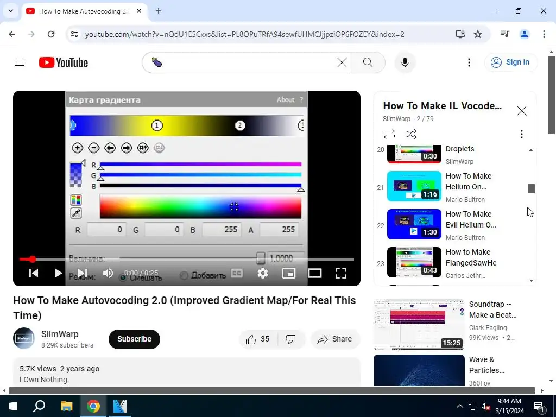Screen dimensions: 556x417
Task: Expand the video description box
Action: (x=187, y=372)
